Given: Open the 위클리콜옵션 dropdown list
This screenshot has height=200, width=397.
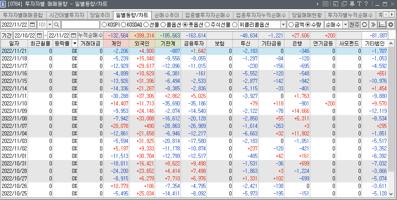Looking at the screenshot, I should [x=284, y=25].
